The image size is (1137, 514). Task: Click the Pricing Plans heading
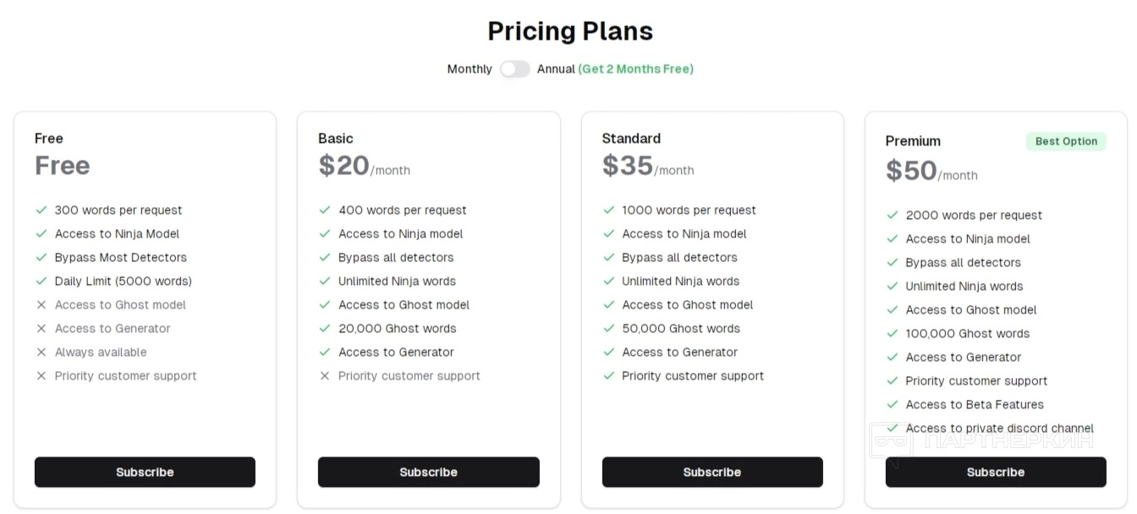point(570,31)
